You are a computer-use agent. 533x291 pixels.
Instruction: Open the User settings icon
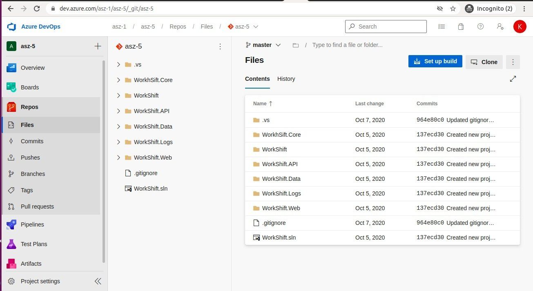pos(500,27)
